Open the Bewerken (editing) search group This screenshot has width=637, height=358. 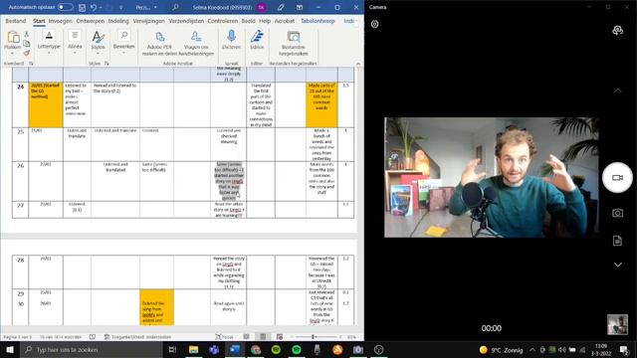pos(123,42)
